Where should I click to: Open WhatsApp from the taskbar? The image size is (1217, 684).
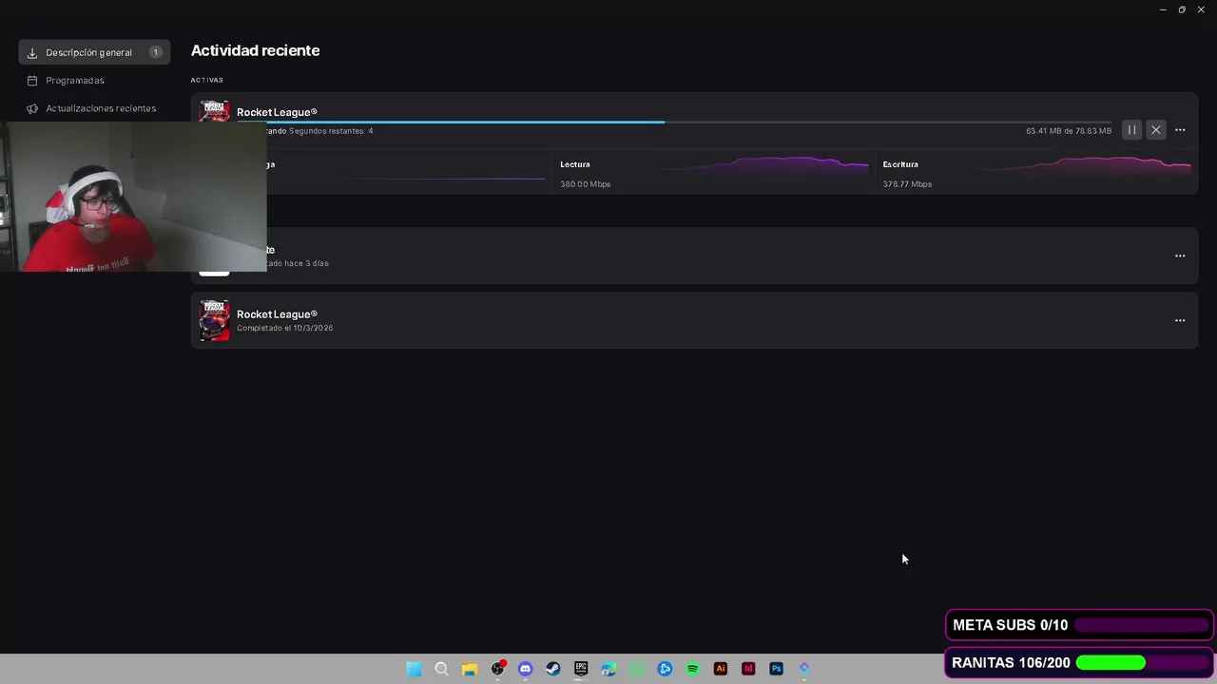click(637, 669)
